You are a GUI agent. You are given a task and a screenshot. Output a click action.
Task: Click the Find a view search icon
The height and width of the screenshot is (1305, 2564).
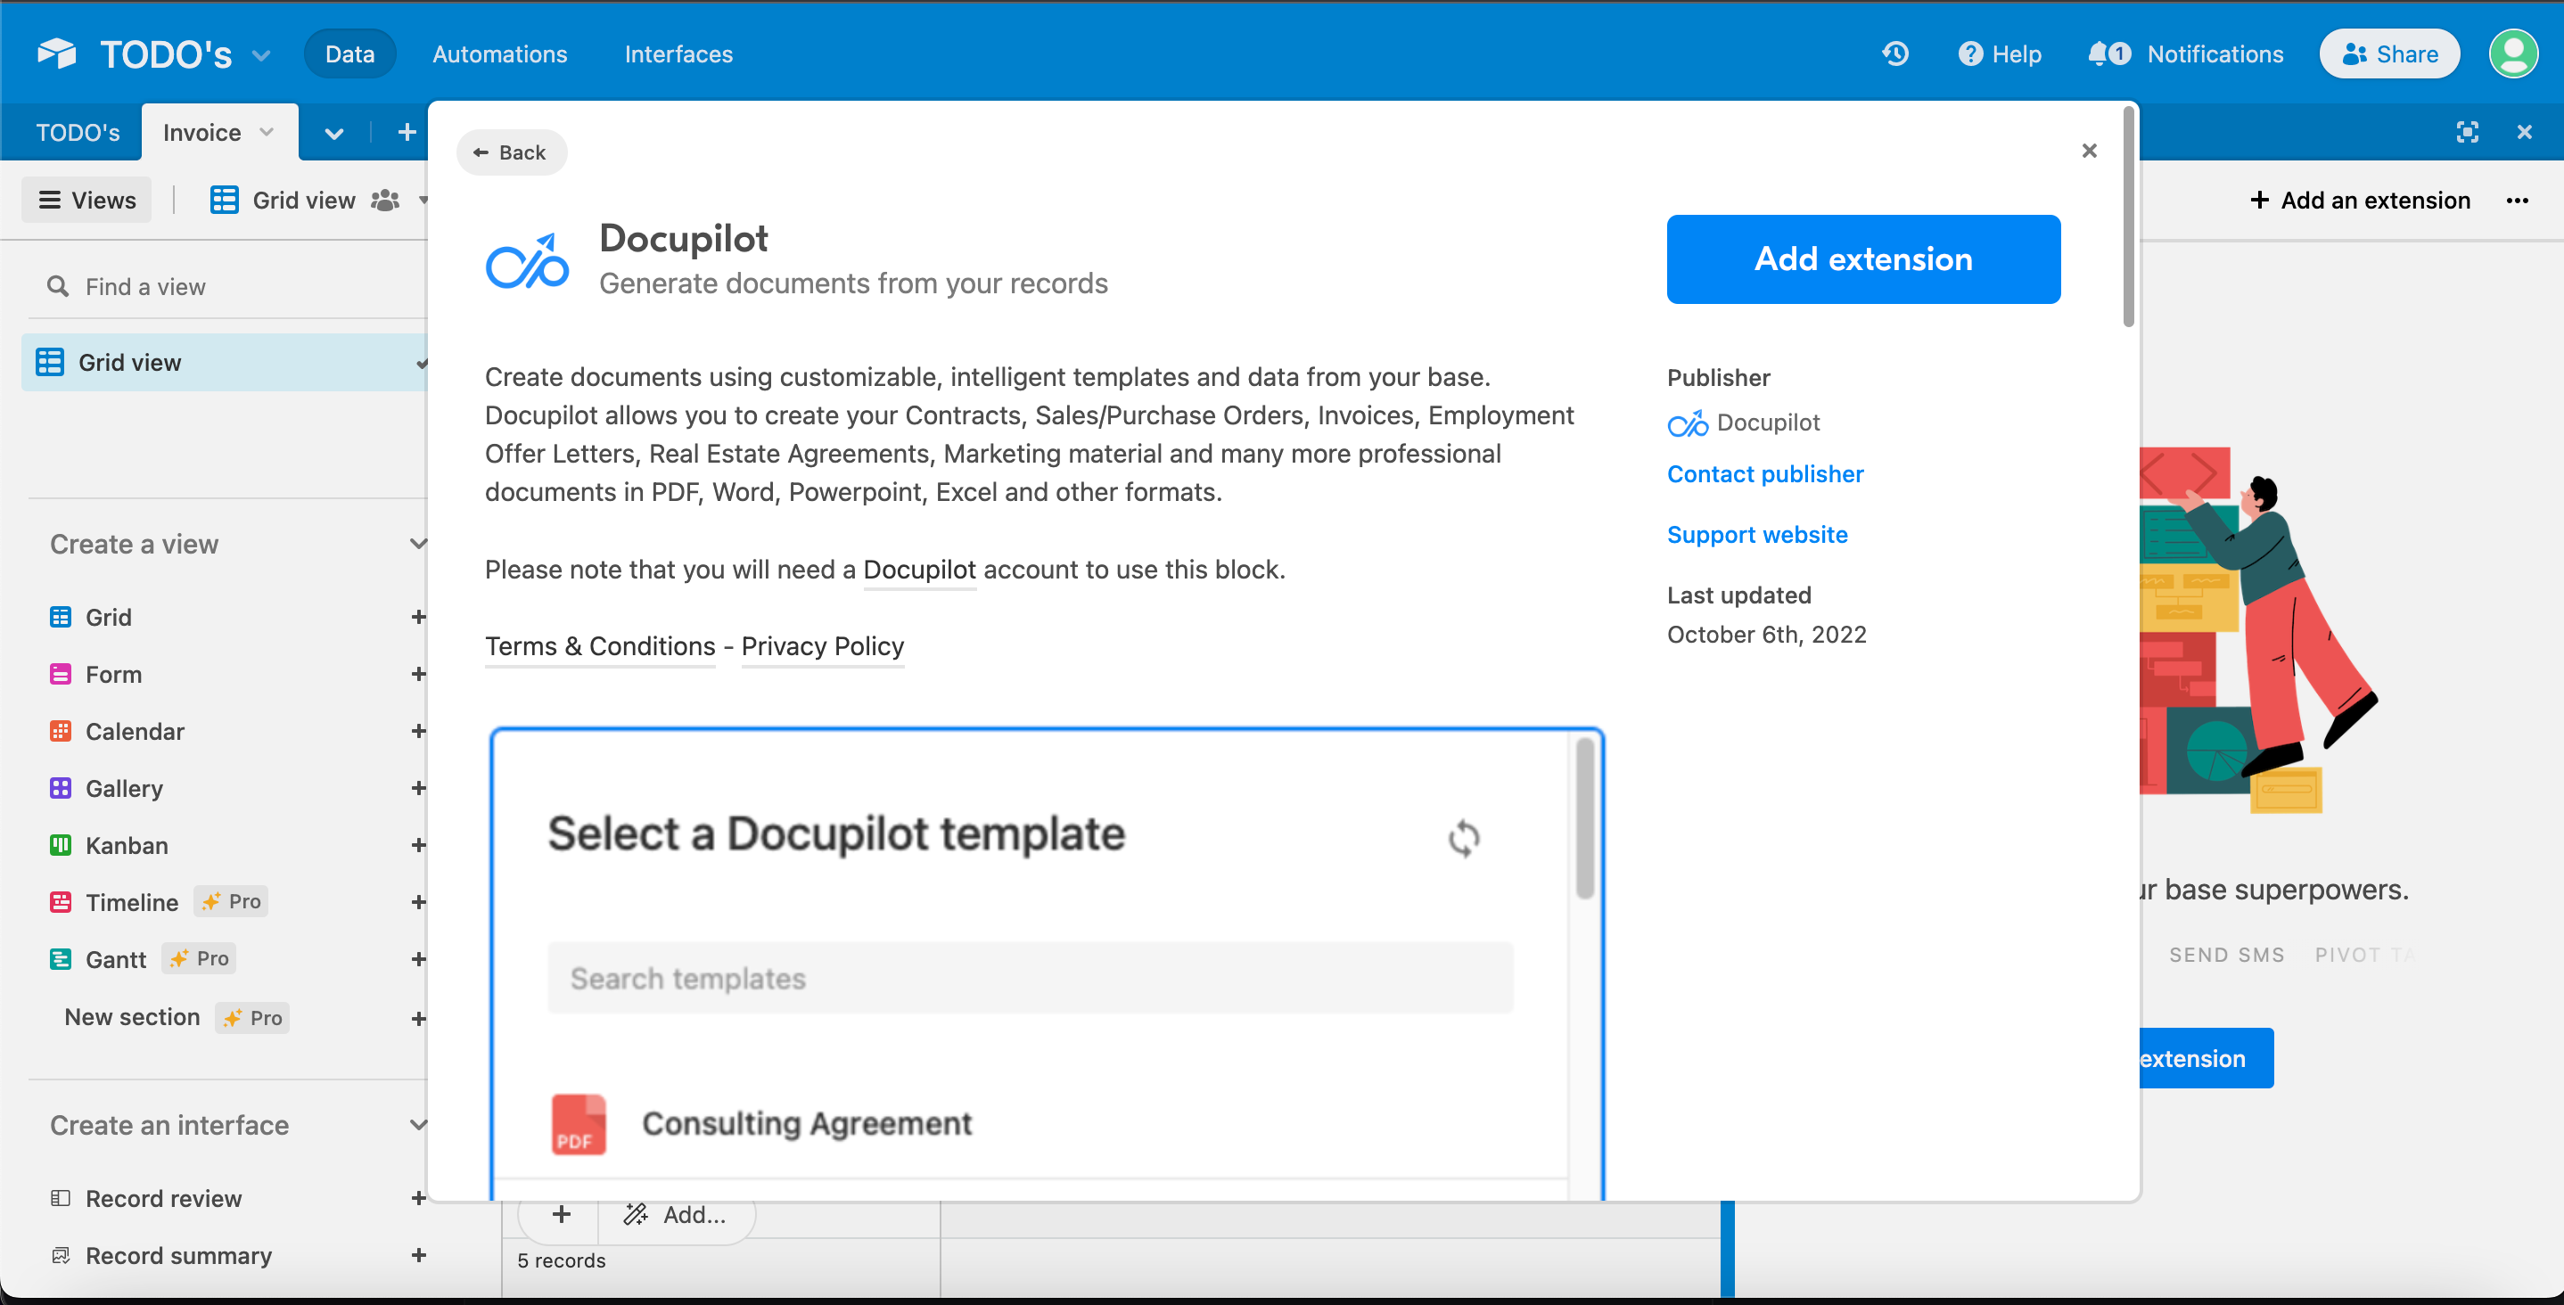coord(58,287)
